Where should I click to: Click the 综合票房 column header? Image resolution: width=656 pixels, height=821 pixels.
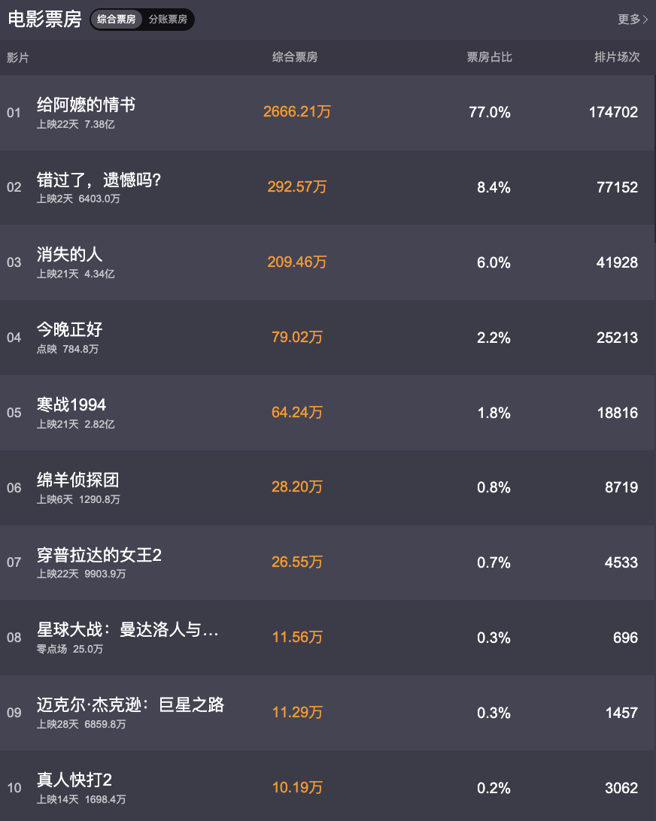click(295, 57)
